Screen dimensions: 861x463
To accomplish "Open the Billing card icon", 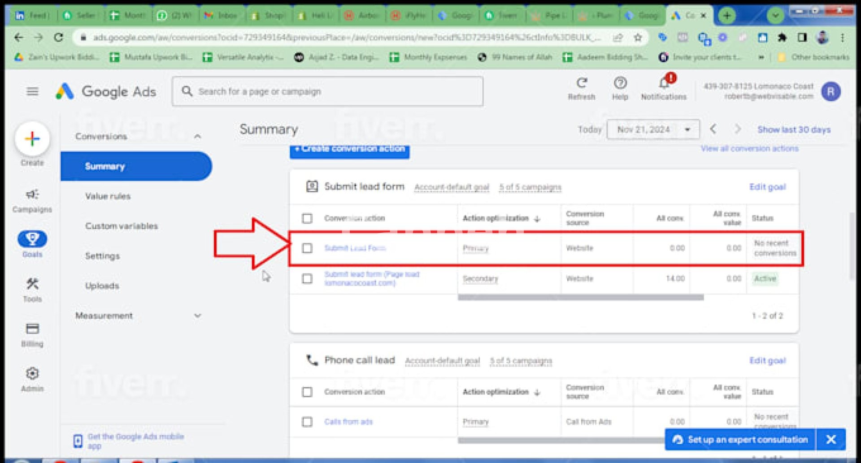I will [x=32, y=329].
